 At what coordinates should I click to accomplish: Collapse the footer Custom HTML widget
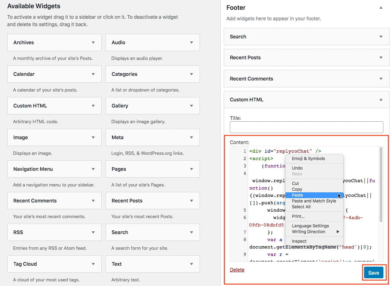click(381, 100)
